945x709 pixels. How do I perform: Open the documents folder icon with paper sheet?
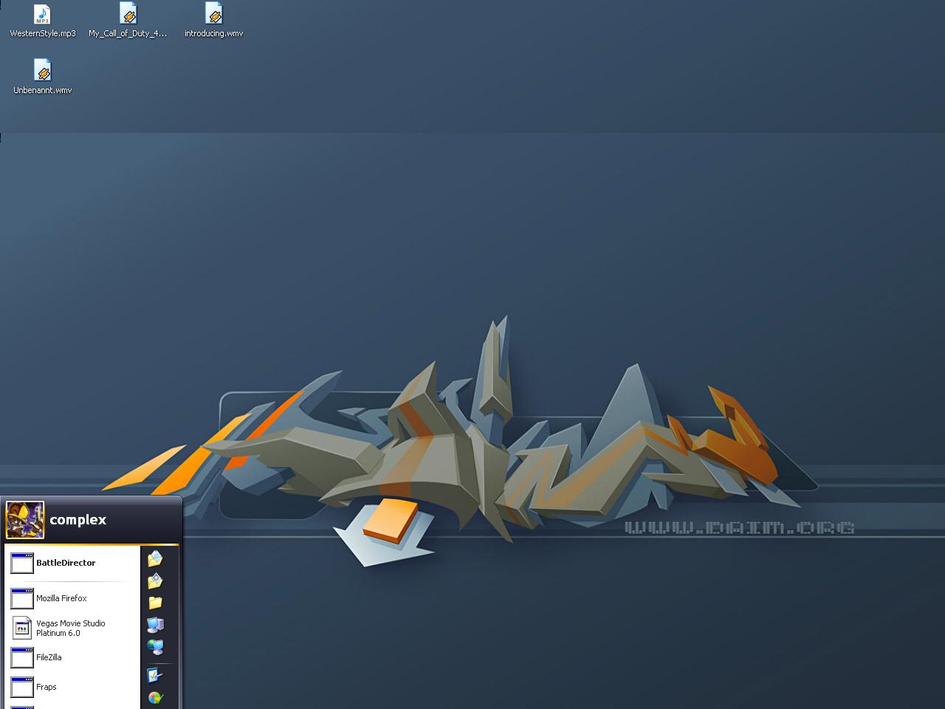pos(155,559)
